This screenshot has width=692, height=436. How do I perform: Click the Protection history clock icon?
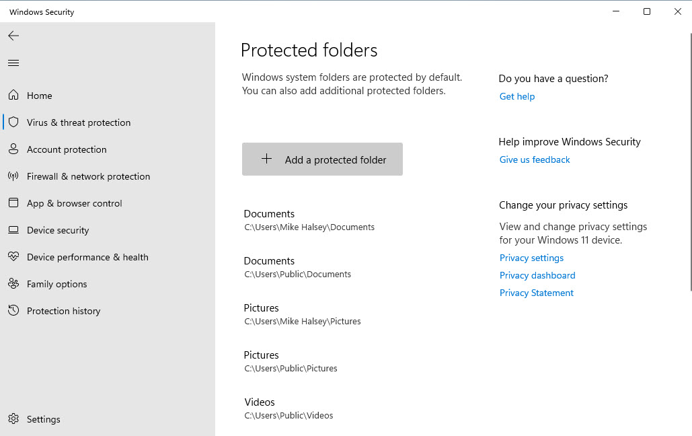tap(13, 311)
